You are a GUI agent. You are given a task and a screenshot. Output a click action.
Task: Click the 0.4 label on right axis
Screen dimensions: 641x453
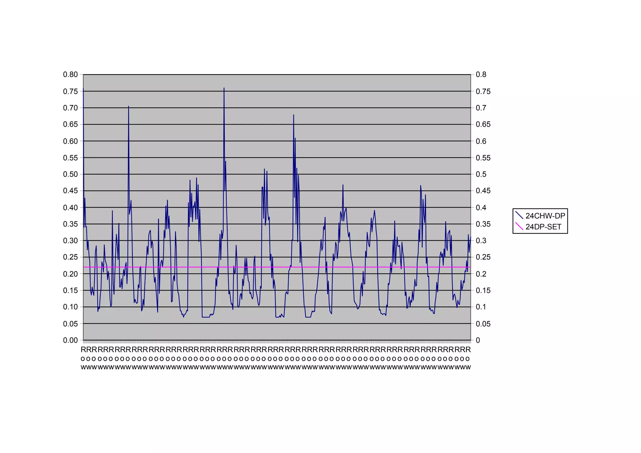tap(481, 207)
